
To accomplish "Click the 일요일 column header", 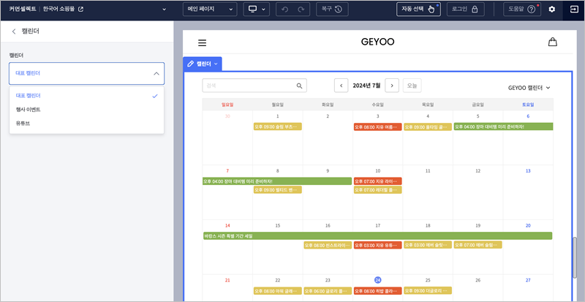I will [227, 105].
